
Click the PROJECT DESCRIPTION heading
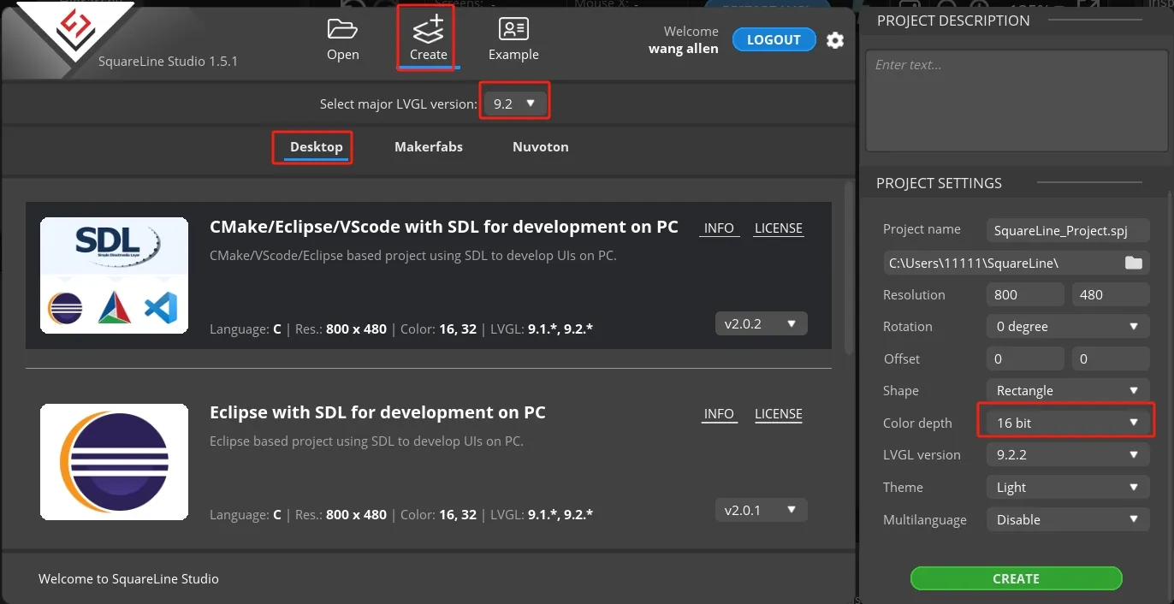(x=953, y=21)
